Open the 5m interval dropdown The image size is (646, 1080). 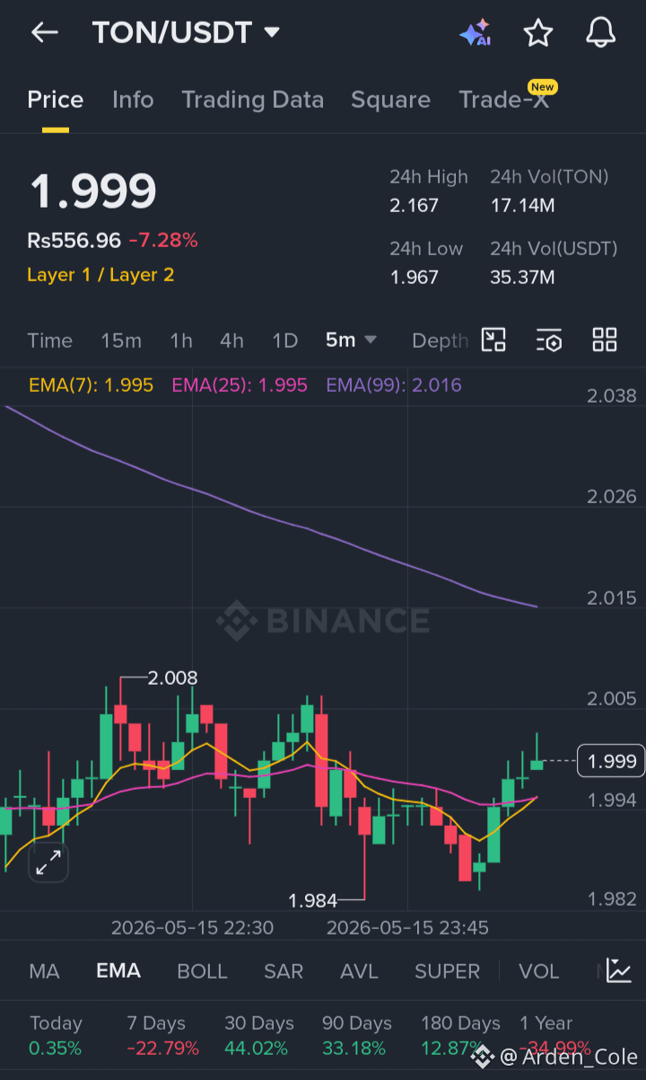click(x=351, y=341)
